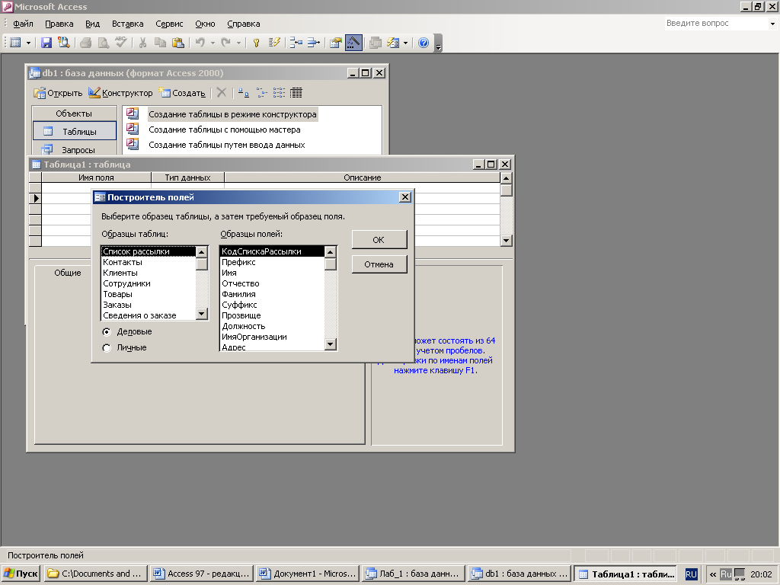Open the View mode dropdown arrow
Viewport: 780px width, 585px height.
tap(28, 43)
